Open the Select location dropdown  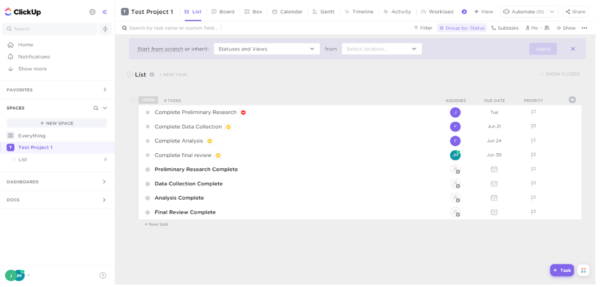382,49
